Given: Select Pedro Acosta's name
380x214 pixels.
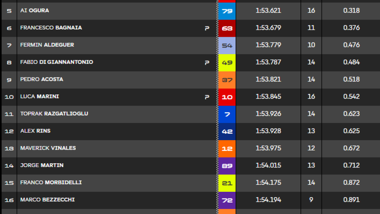Looking at the screenshot, I should pyautogui.click(x=41, y=79).
